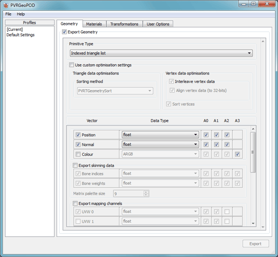Switch to the Geometry tab

coord(69,24)
